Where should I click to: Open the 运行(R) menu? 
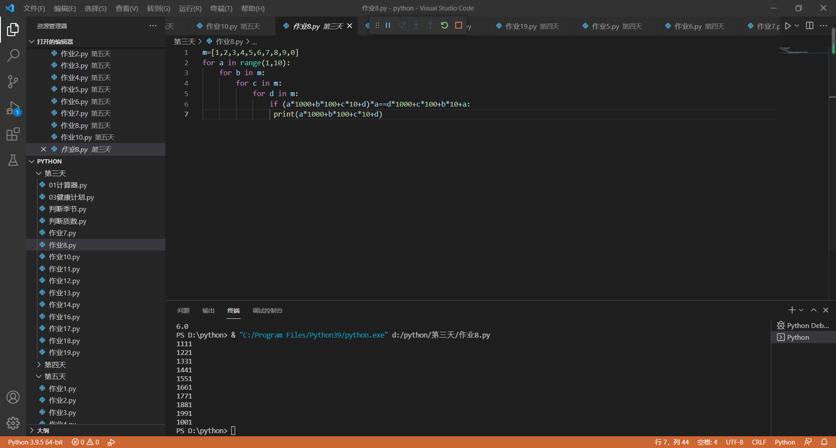(x=190, y=8)
